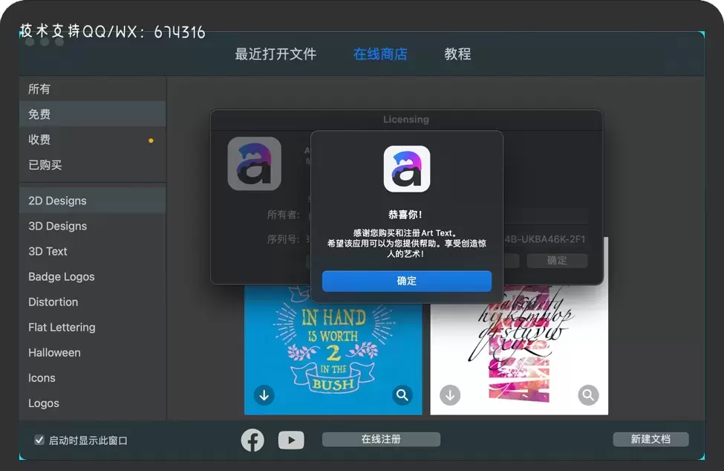Download the 'In Hand Is Worth 2' template
724x471 pixels.
(x=264, y=395)
